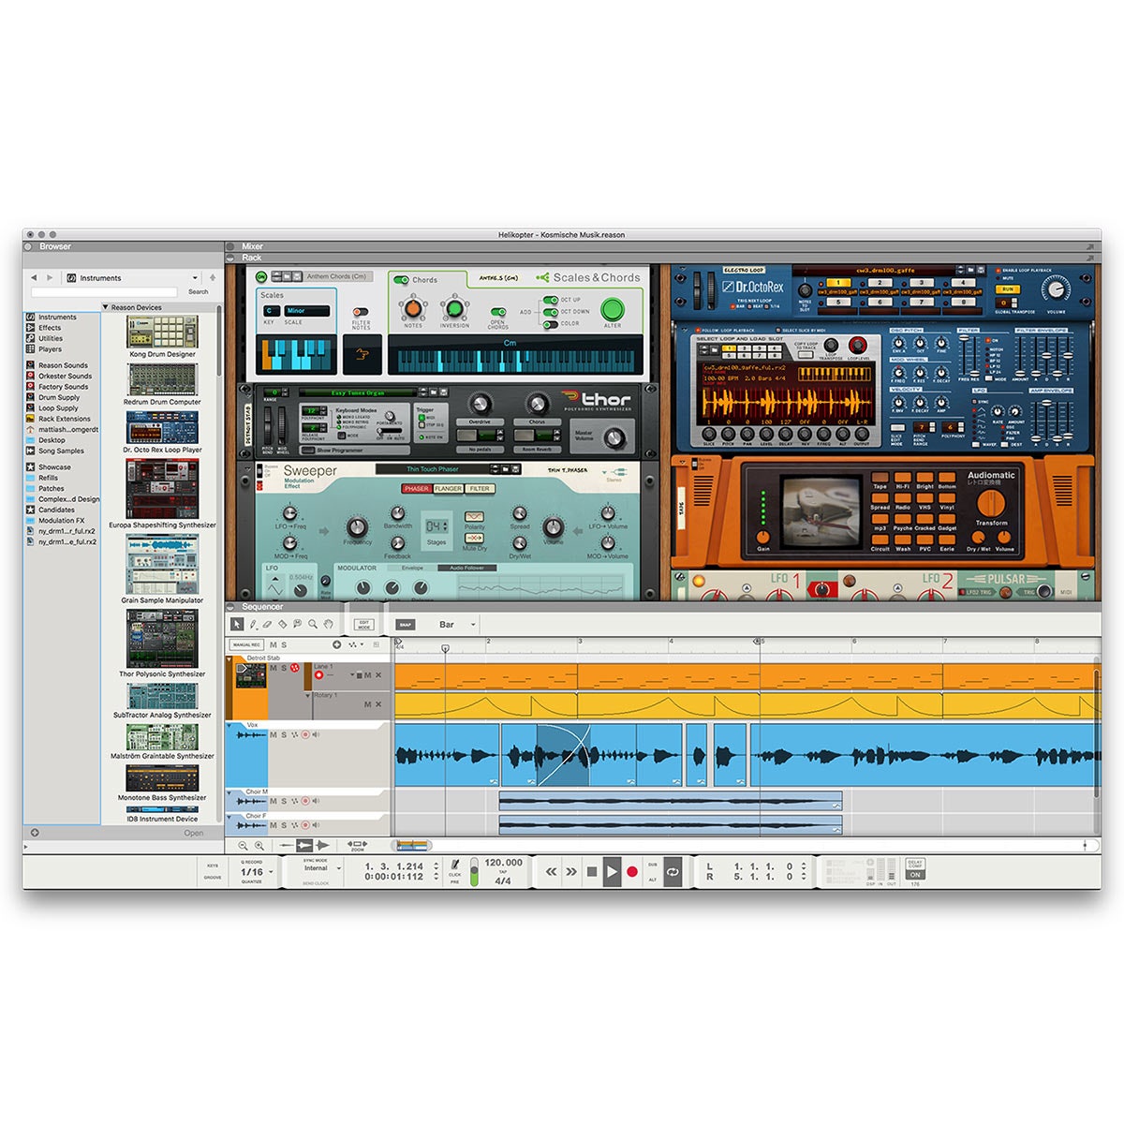The image size is (1124, 1124).
Task: Enable the Sweeper FLANGER mode
Action: coord(448,489)
